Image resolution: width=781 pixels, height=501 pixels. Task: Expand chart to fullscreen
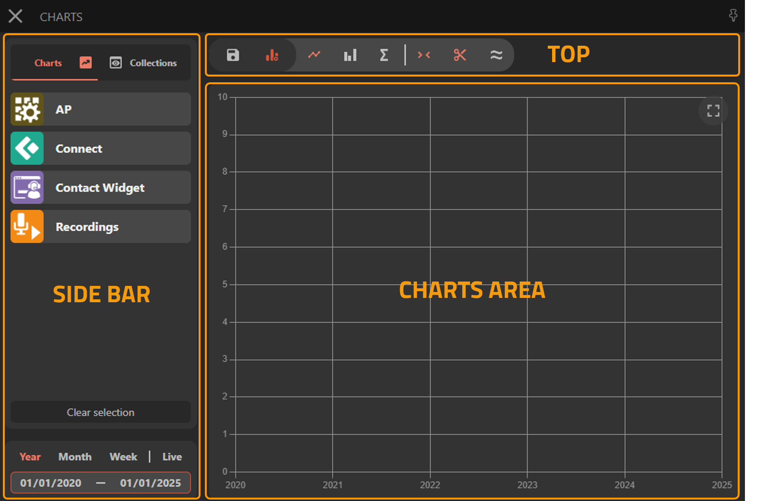[713, 111]
